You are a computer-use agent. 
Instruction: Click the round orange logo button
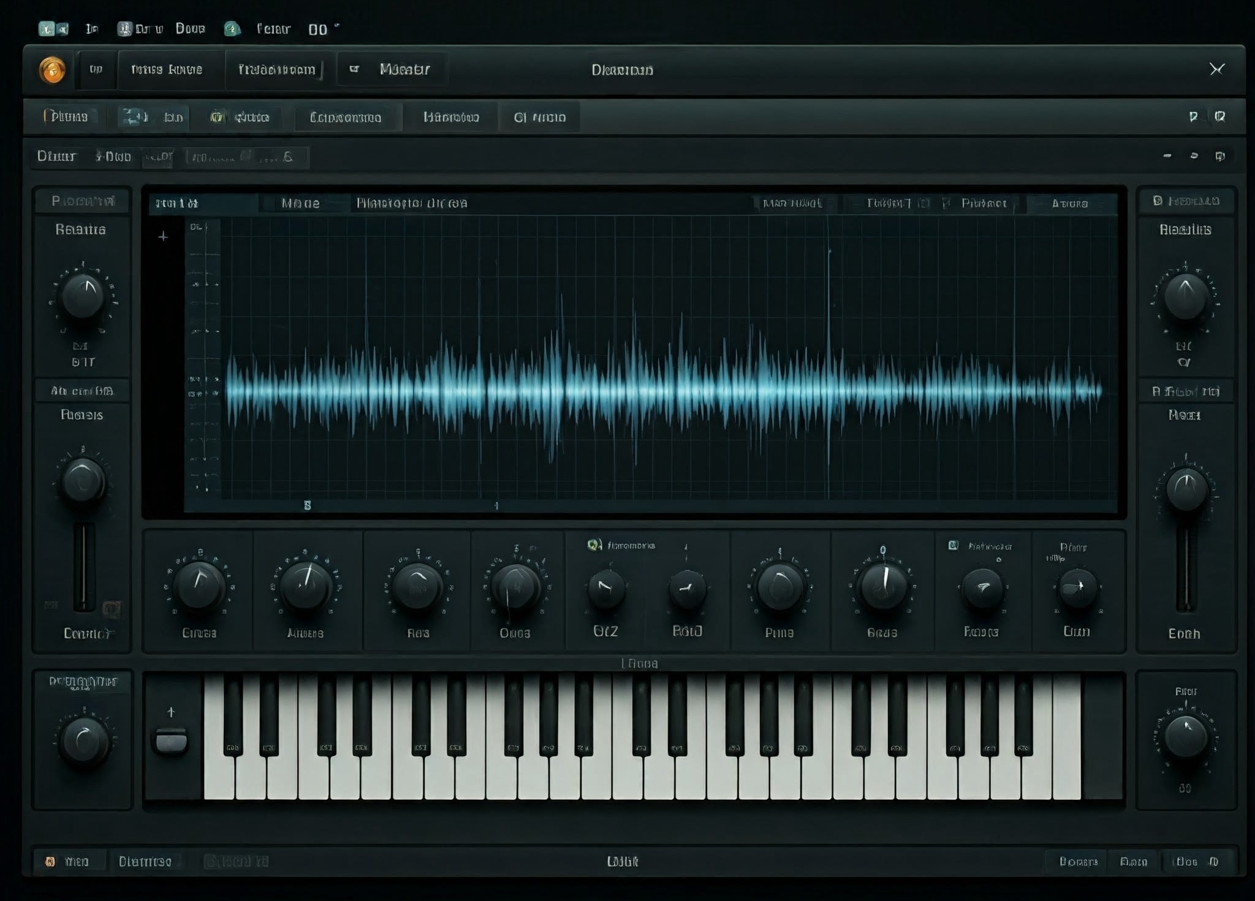[52, 69]
